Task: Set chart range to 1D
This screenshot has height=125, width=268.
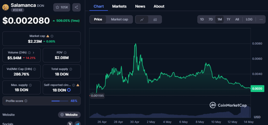Action: 202,19
